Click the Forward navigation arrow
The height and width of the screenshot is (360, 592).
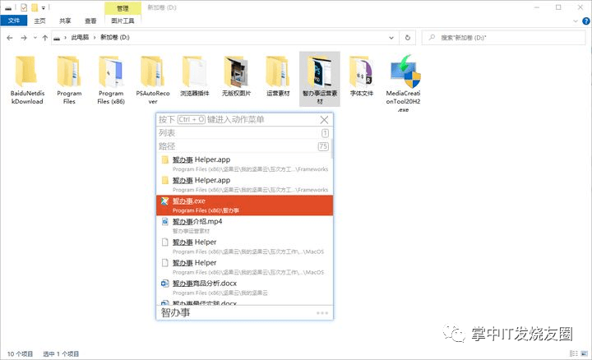tap(24, 38)
